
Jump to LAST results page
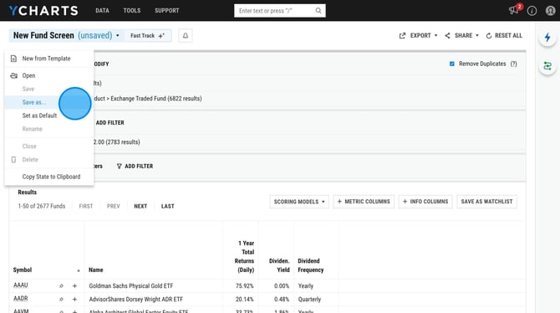click(167, 206)
